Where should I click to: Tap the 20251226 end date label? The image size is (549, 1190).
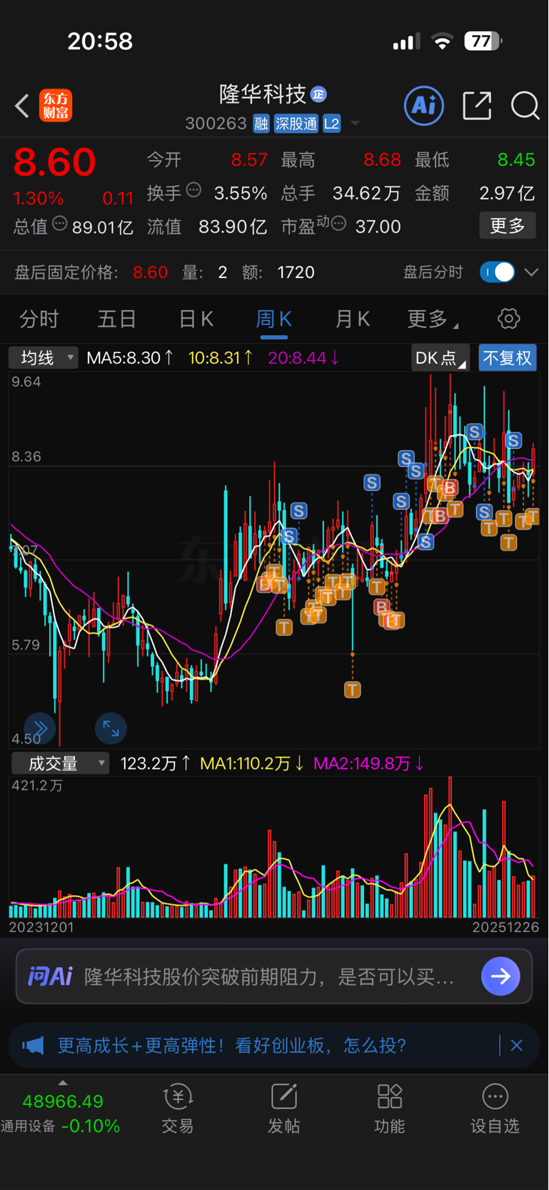506,927
